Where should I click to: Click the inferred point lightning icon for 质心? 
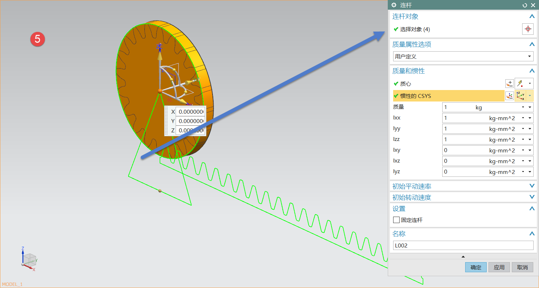[x=520, y=84]
